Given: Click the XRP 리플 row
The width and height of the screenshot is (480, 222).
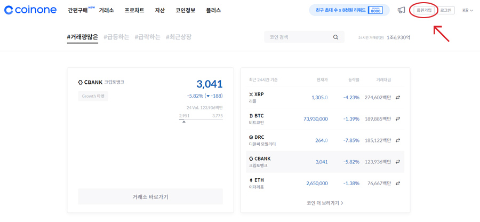Looking at the screenshot, I should click(325, 97).
